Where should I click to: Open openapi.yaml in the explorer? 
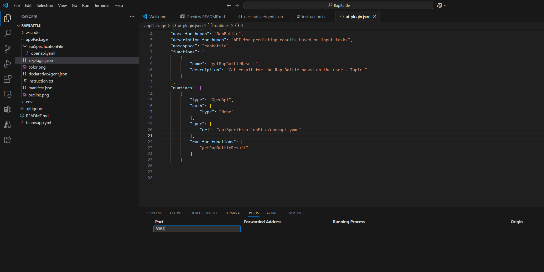click(43, 53)
